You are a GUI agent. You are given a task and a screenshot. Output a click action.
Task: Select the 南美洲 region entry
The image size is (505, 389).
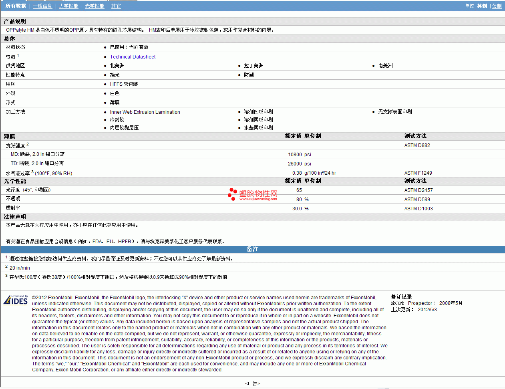coord(385,66)
